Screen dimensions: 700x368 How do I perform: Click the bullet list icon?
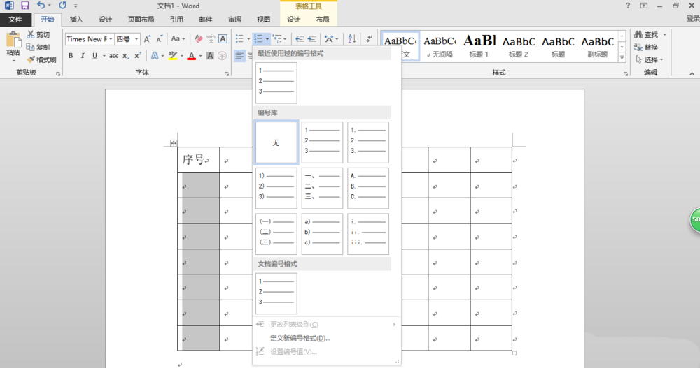(x=239, y=39)
